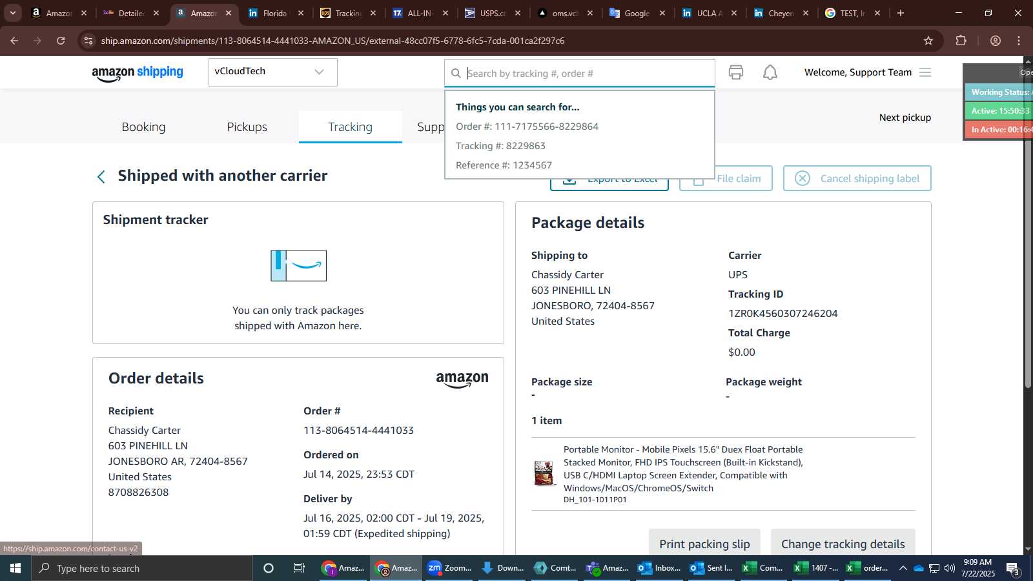Open Windows notification center

pyautogui.click(x=1014, y=569)
